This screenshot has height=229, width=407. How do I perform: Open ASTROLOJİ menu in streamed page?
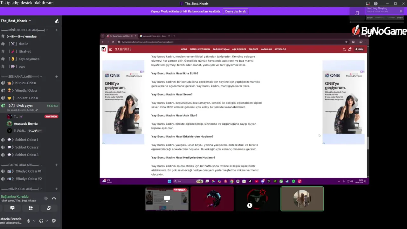(x=280, y=49)
